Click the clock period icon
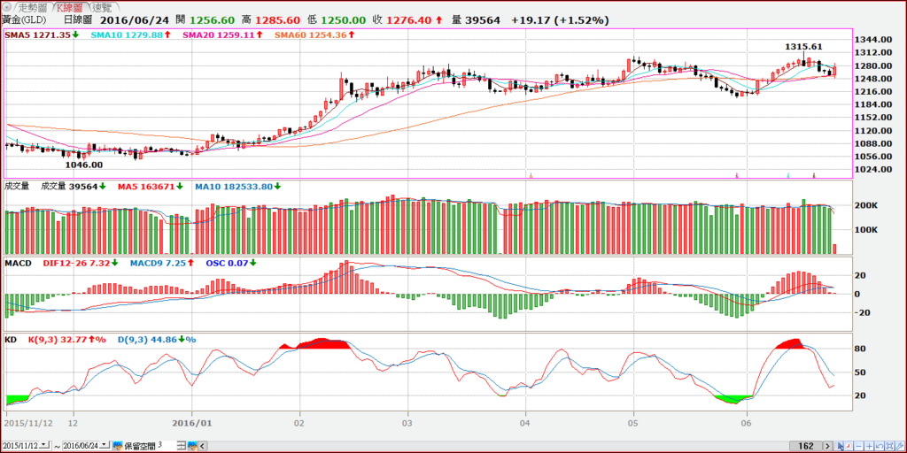The width and height of the screenshot is (907, 453). point(849,446)
